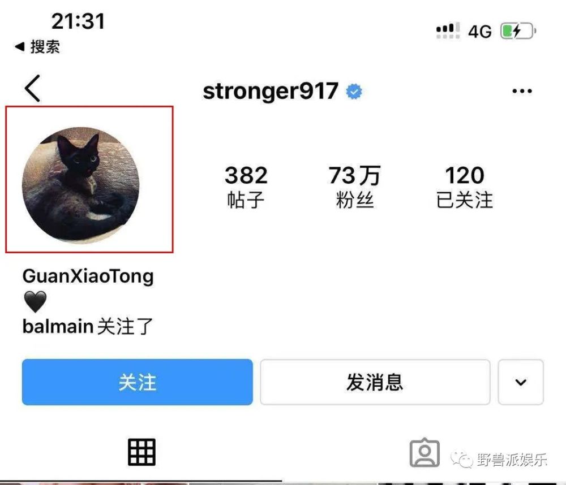Tap the blue 关注 follow button
Viewport: 566px width, 485px height.
tap(137, 382)
